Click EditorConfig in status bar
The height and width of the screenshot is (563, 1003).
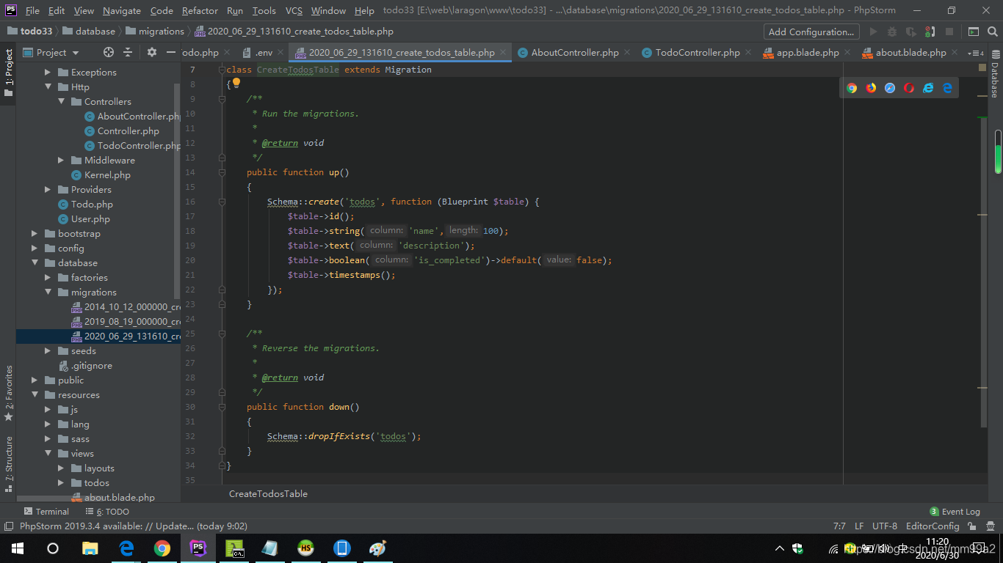click(933, 526)
